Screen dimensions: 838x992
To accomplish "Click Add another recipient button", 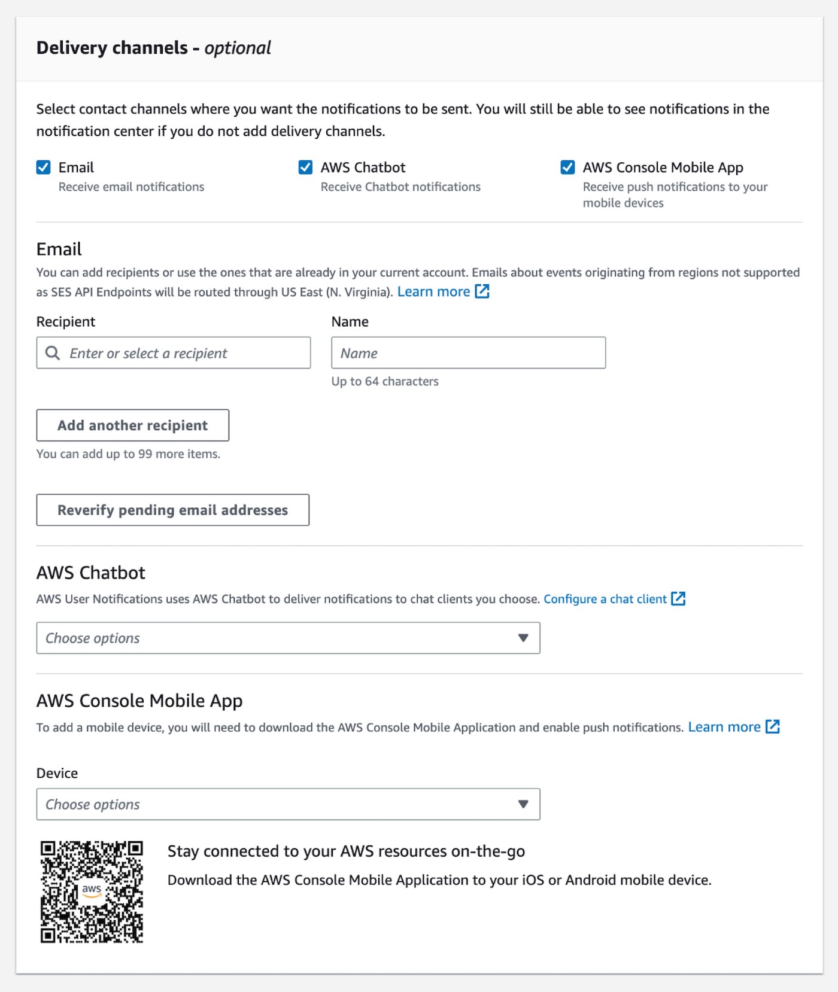I will tap(132, 425).
